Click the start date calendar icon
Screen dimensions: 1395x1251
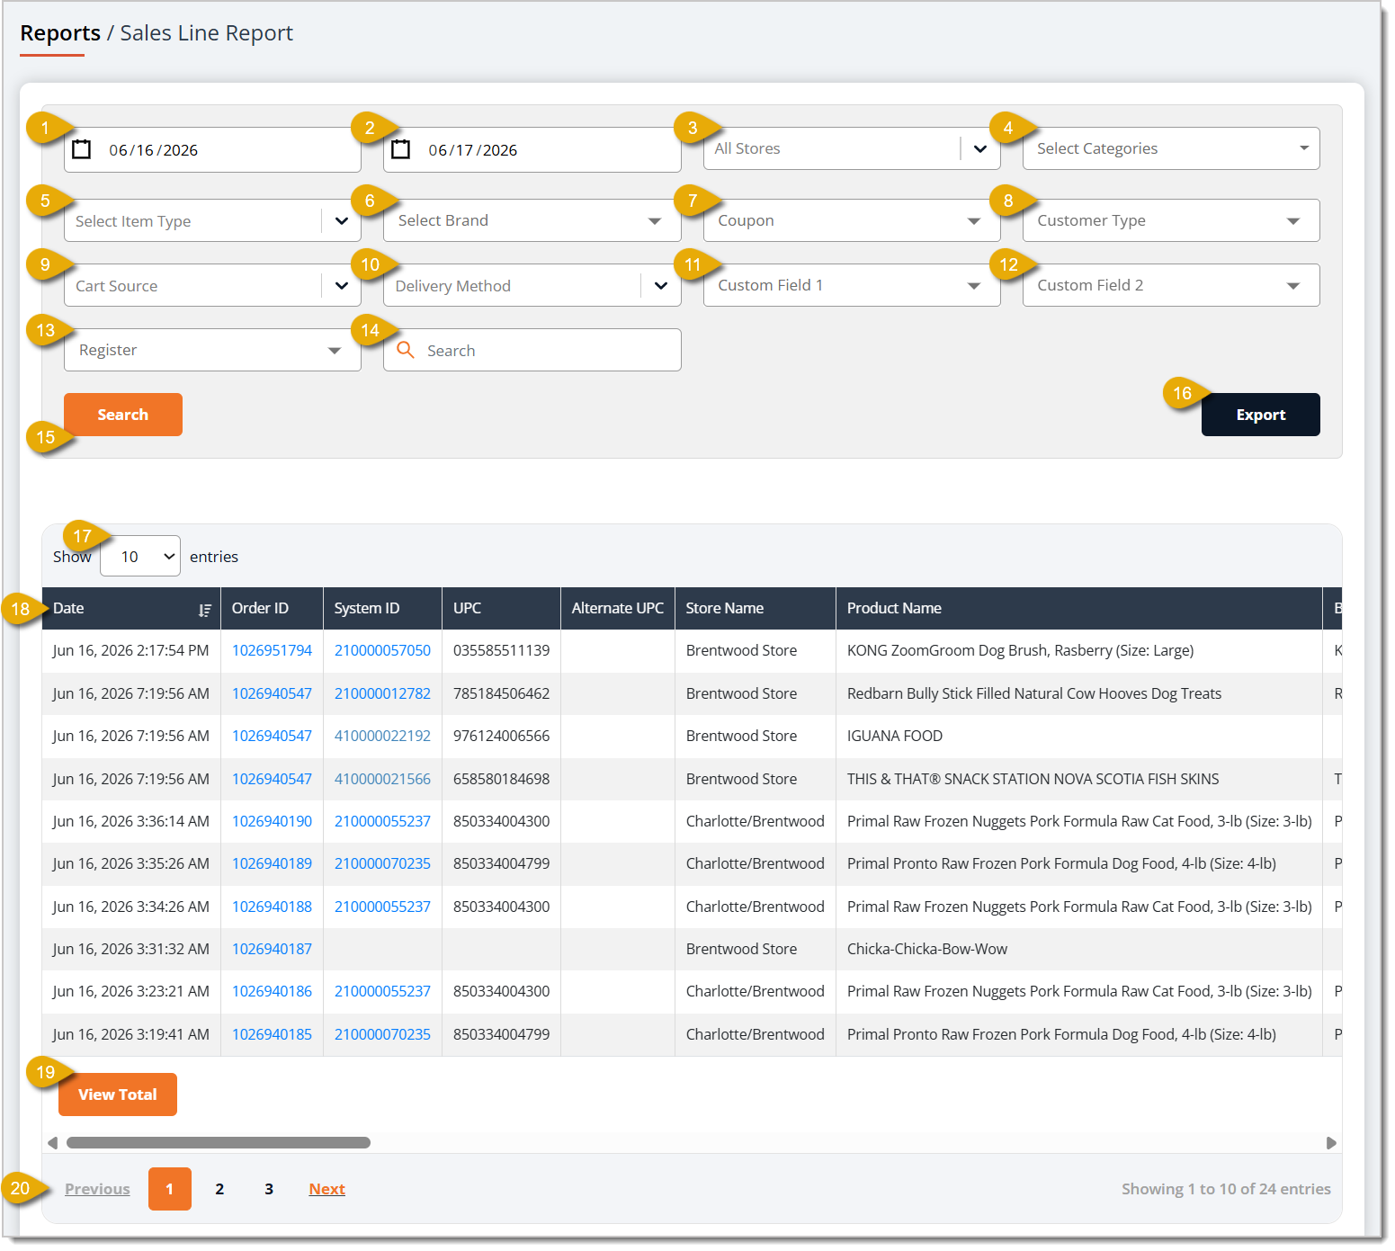[x=82, y=149]
